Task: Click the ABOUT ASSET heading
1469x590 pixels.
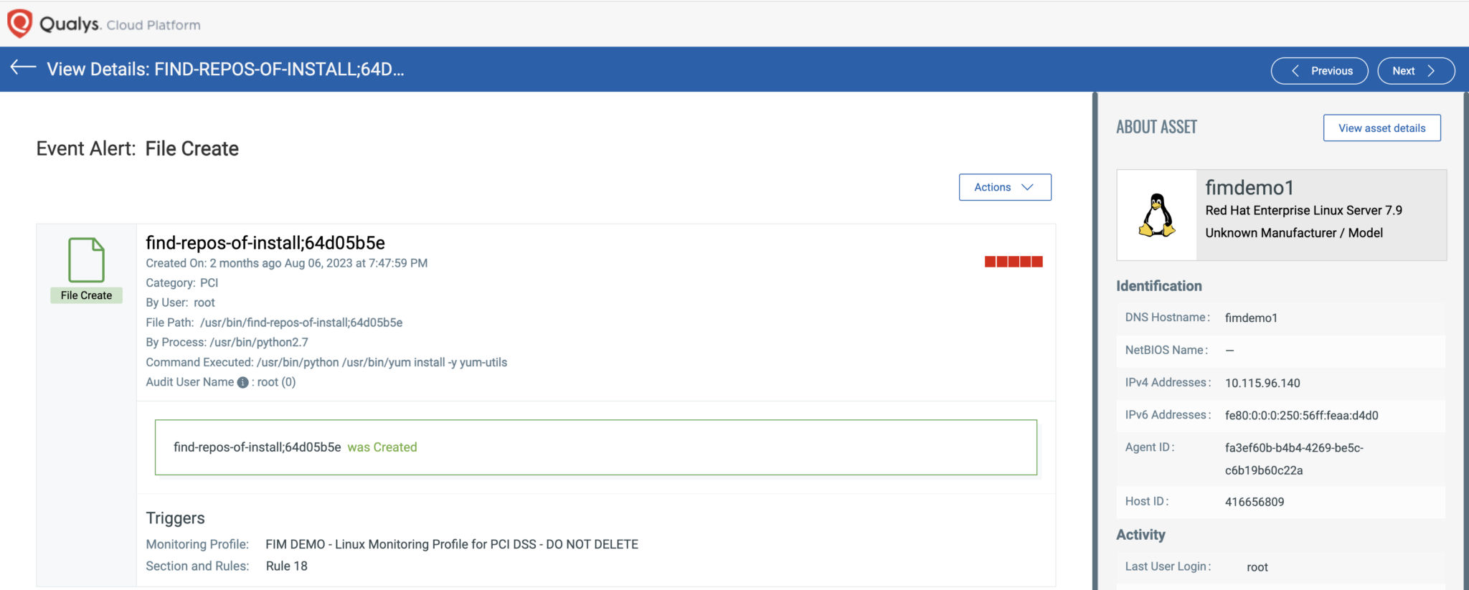Action: (1156, 128)
